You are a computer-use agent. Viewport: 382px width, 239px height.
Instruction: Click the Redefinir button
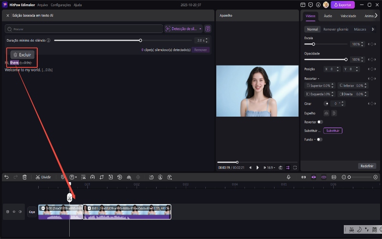(367, 166)
